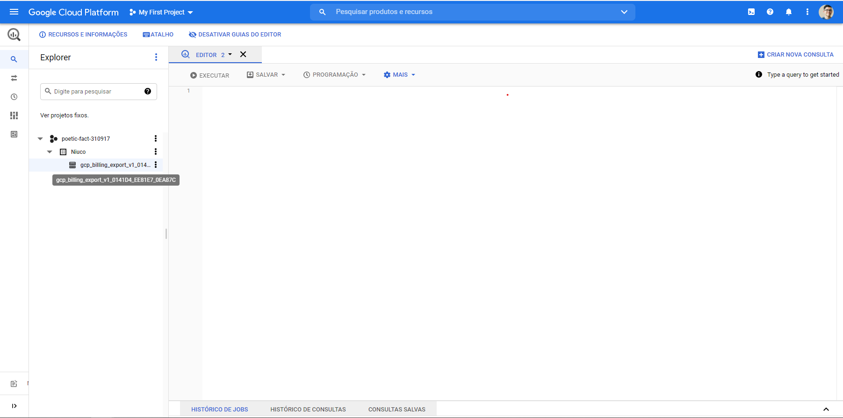Click Criar Nova Consulta

point(795,55)
